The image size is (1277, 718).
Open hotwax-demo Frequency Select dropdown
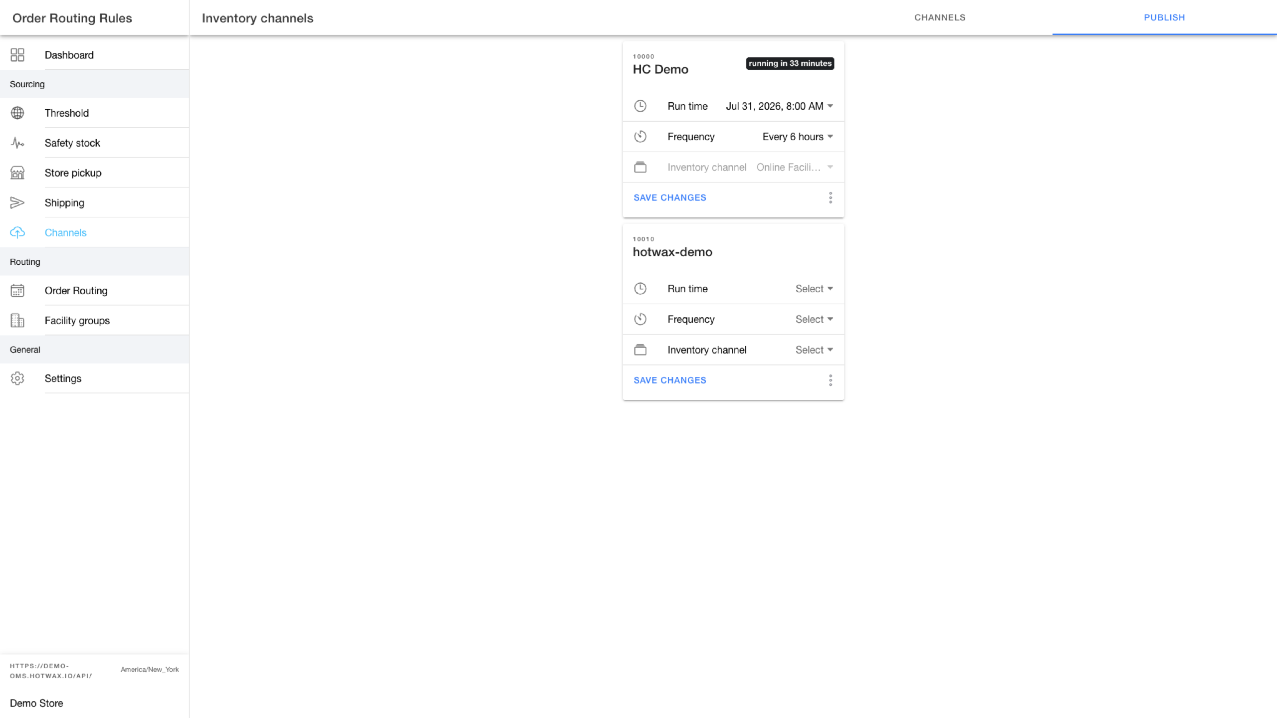click(x=814, y=319)
